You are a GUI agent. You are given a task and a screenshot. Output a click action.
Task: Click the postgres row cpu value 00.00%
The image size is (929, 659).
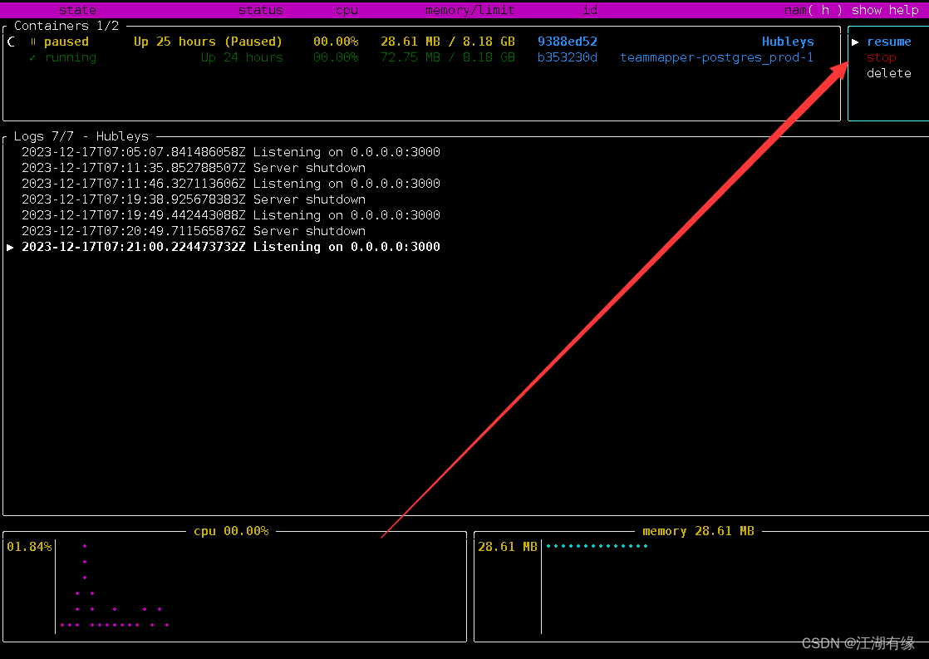point(336,57)
